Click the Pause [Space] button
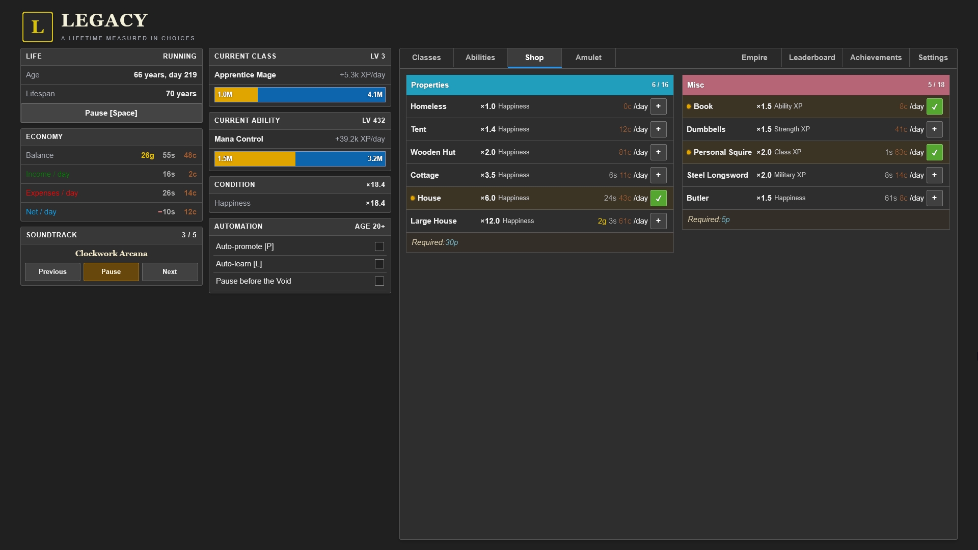The width and height of the screenshot is (978, 550). [x=111, y=113]
